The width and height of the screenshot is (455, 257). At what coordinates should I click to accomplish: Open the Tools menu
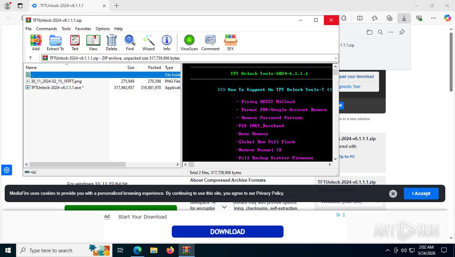click(x=66, y=29)
